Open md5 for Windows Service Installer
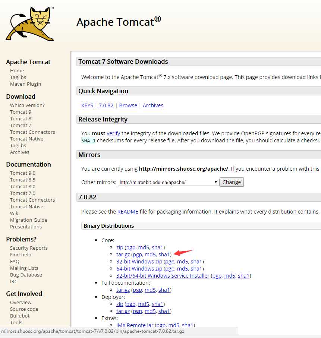Screen dimensions: 321x338 point(230,276)
